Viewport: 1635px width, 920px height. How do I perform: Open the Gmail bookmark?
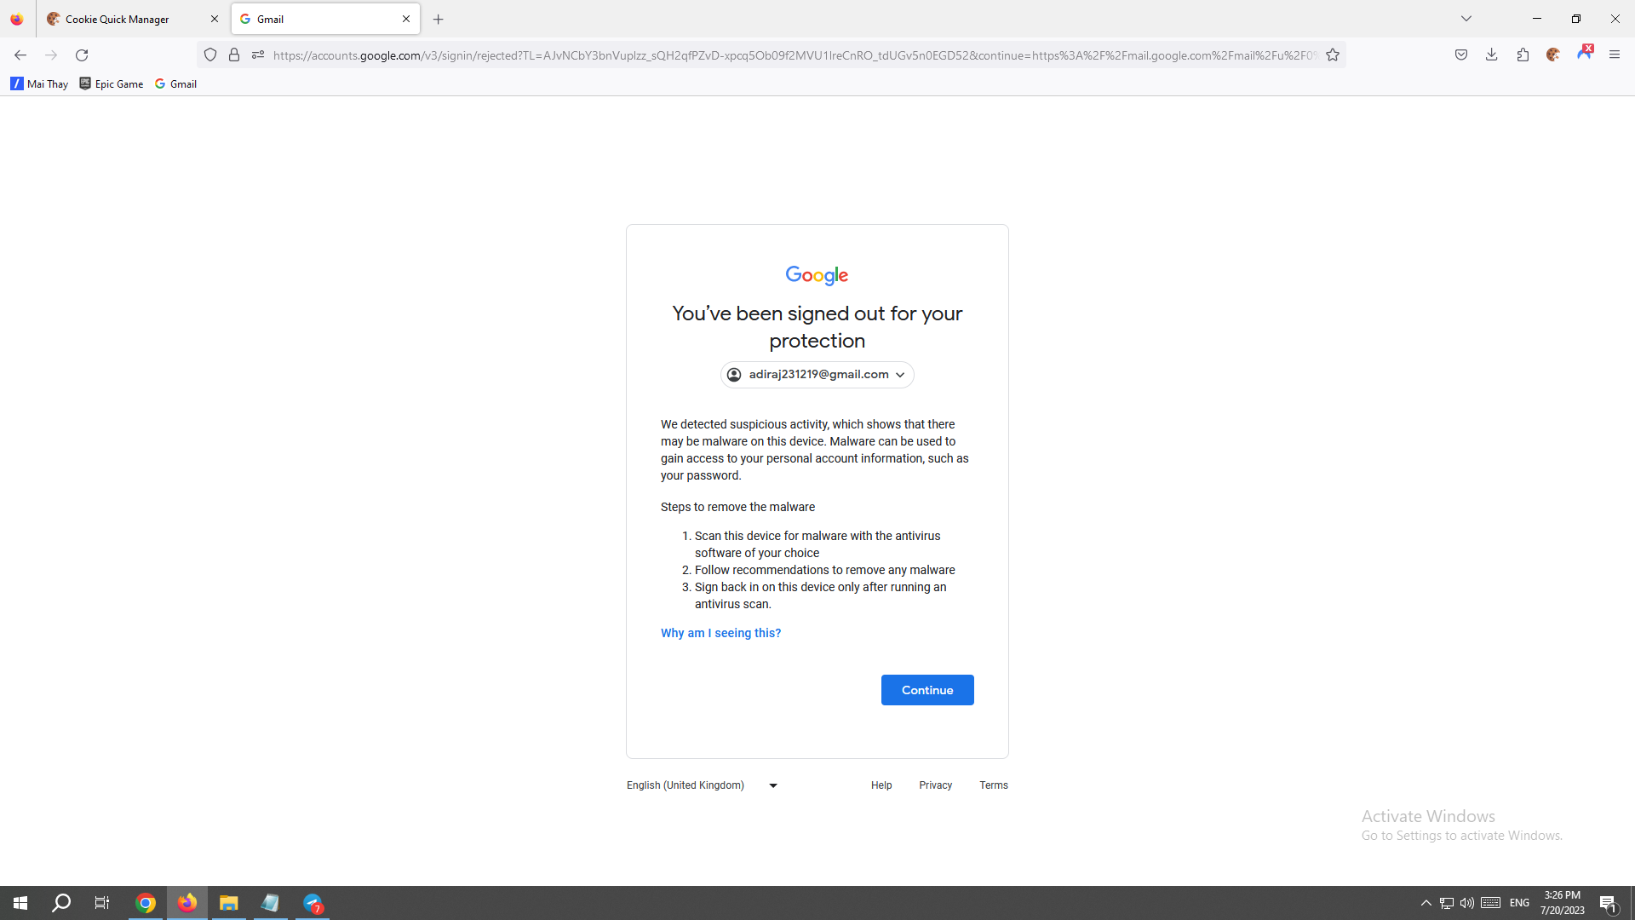click(x=176, y=83)
